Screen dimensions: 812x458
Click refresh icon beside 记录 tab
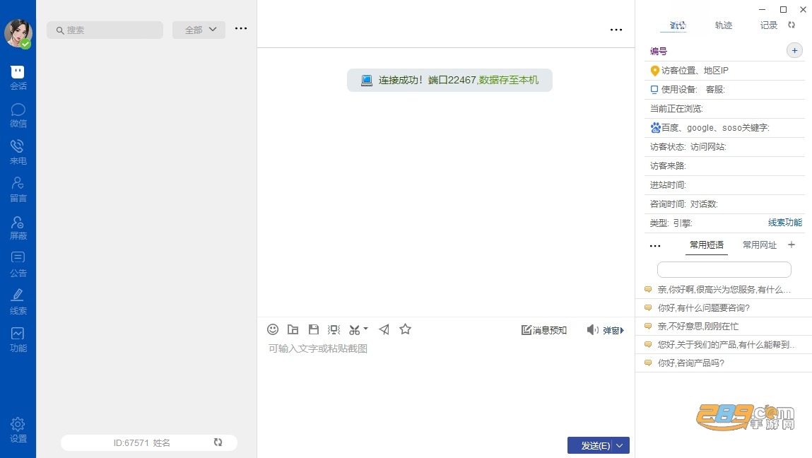click(x=792, y=25)
